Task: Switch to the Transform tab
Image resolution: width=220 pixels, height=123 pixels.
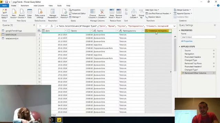Action: (x=25, y=5)
